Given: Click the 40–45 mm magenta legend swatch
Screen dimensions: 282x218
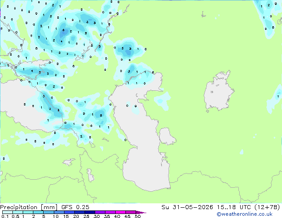Looking at the screenshot, I should pos(121,212).
